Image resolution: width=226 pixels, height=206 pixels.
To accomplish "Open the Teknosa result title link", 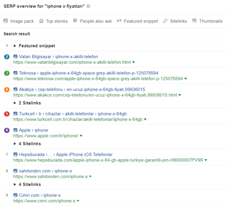I will pos(89,73).
